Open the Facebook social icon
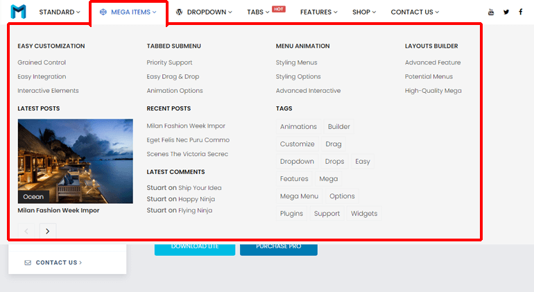 pos(521,12)
